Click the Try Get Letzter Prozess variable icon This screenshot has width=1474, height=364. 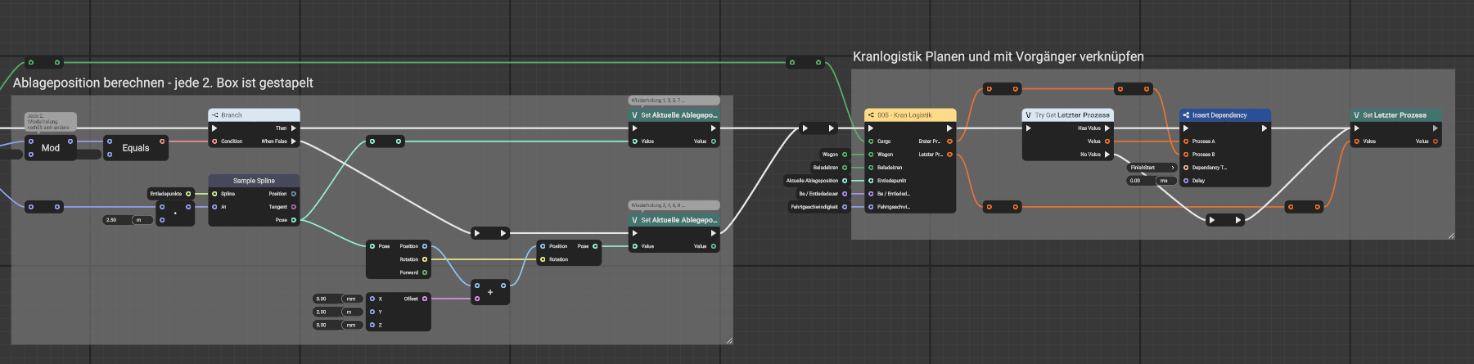(x=1029, y=115)
